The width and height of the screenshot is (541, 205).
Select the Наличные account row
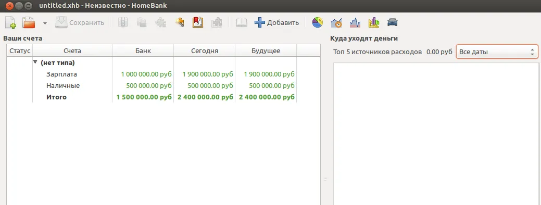pos(163,85)
